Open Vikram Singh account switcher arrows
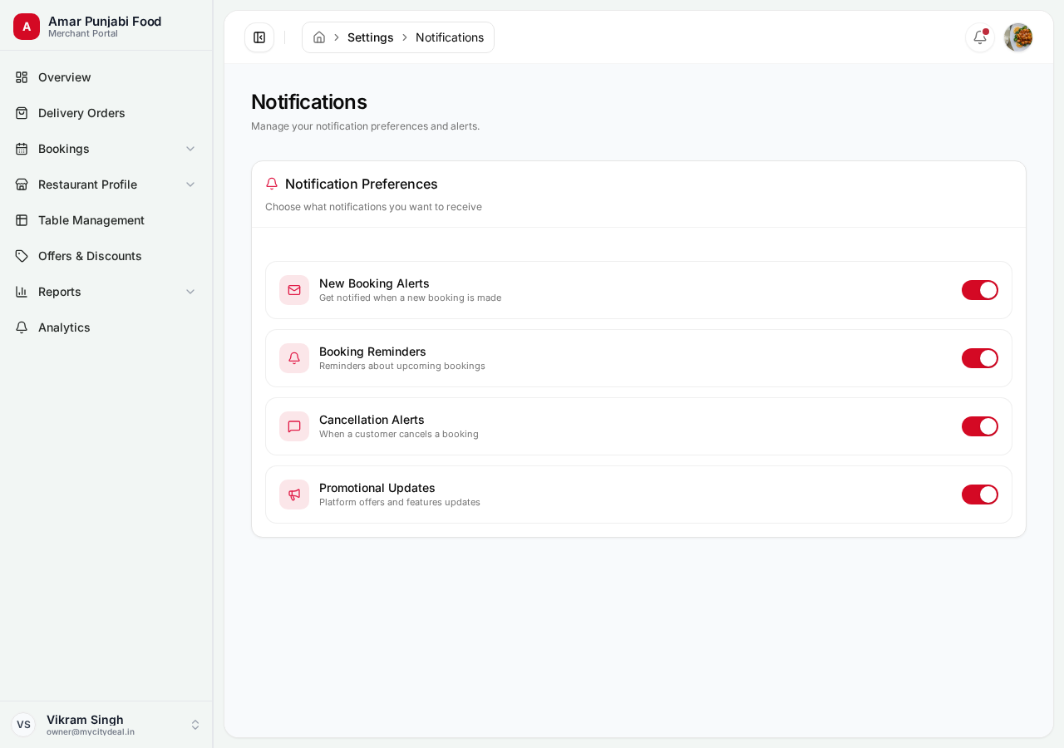This screenshot has height=748, width=1064. (195, 725)
